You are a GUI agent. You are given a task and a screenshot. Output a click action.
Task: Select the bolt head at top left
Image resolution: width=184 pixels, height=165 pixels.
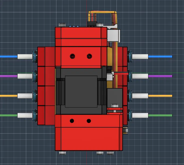[x=62, y=25]
